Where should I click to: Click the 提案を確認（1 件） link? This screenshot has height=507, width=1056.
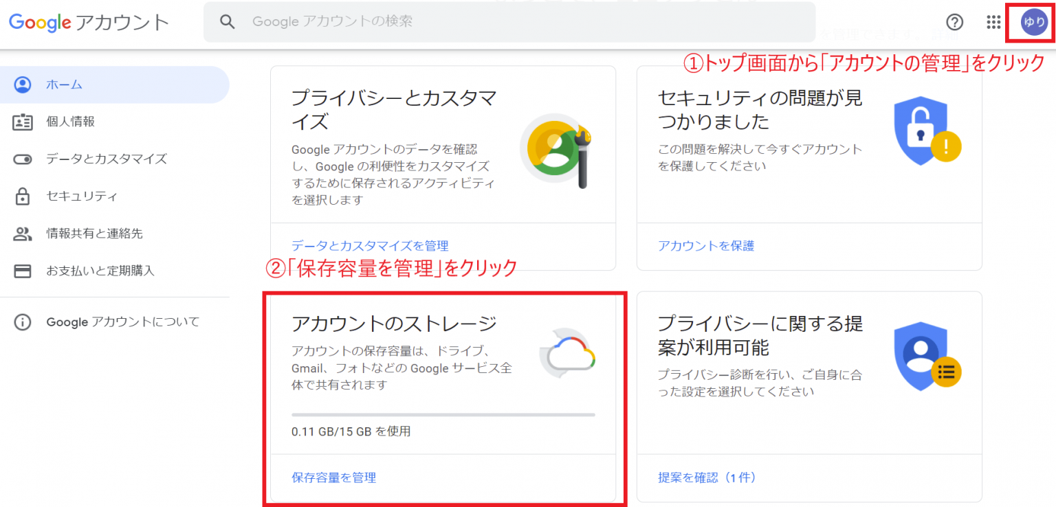[708, 477]
